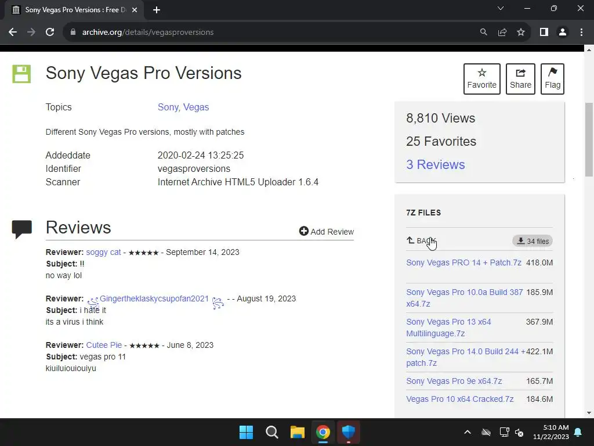Open the Windows Start menu

(x=246, y=432)
